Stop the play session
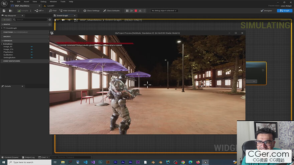The image size is (294, 165). tap(136, 11)
